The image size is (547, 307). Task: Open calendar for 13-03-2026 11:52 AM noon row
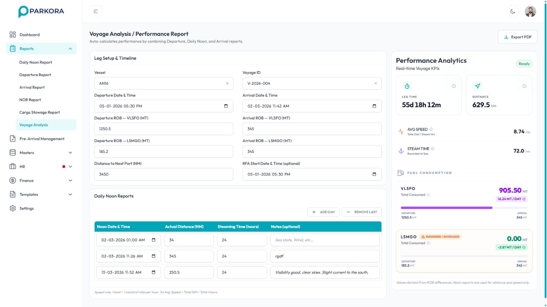(154, 273)
